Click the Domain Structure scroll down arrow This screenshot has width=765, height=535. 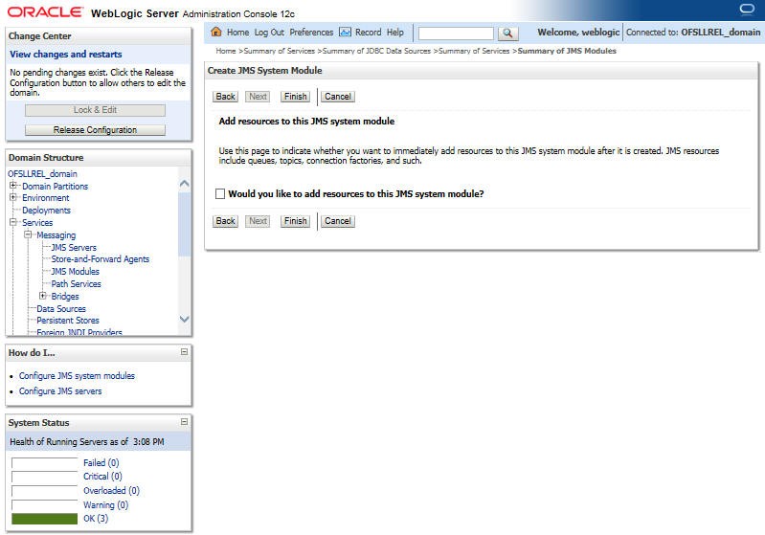point(185,319)
